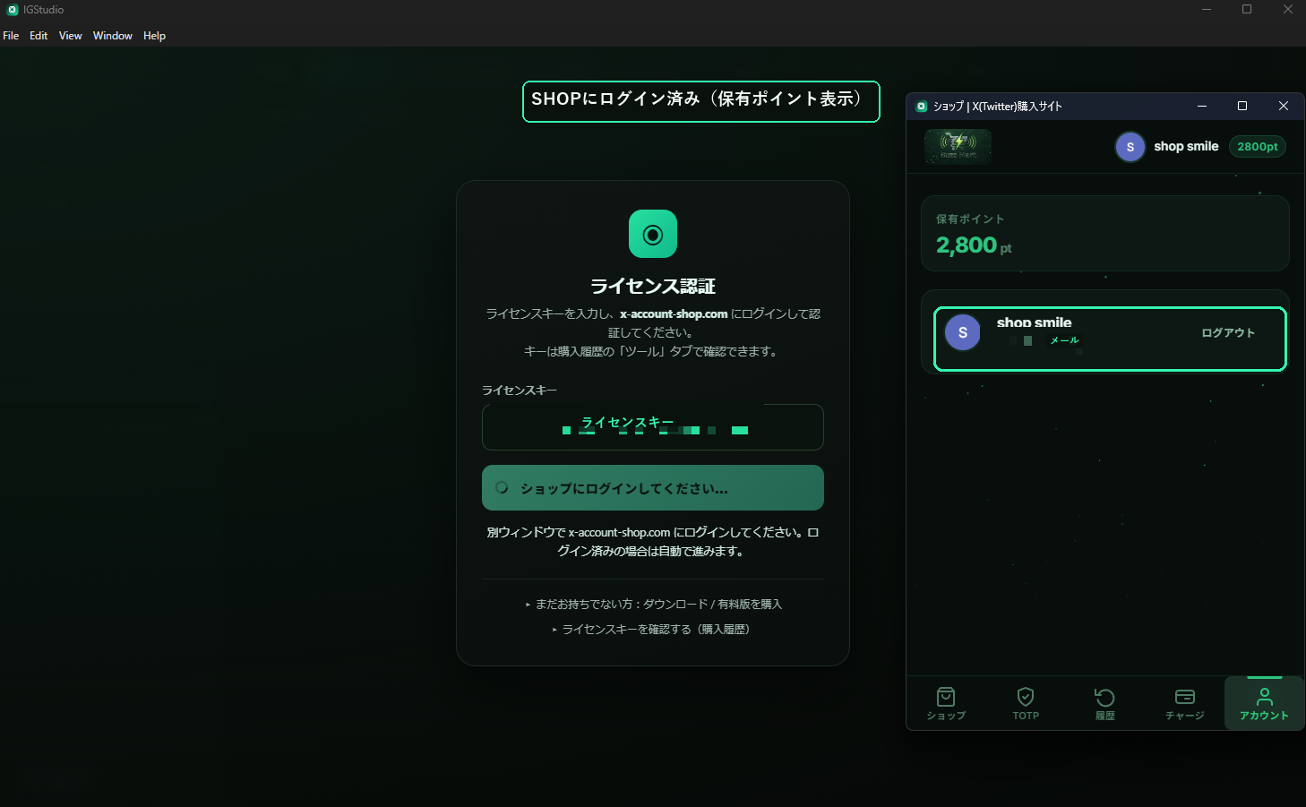Switch to the TOTP tab
The height and width of the screenshot is (807, 1306).
pyautogui.click(x=1026, y=704)
